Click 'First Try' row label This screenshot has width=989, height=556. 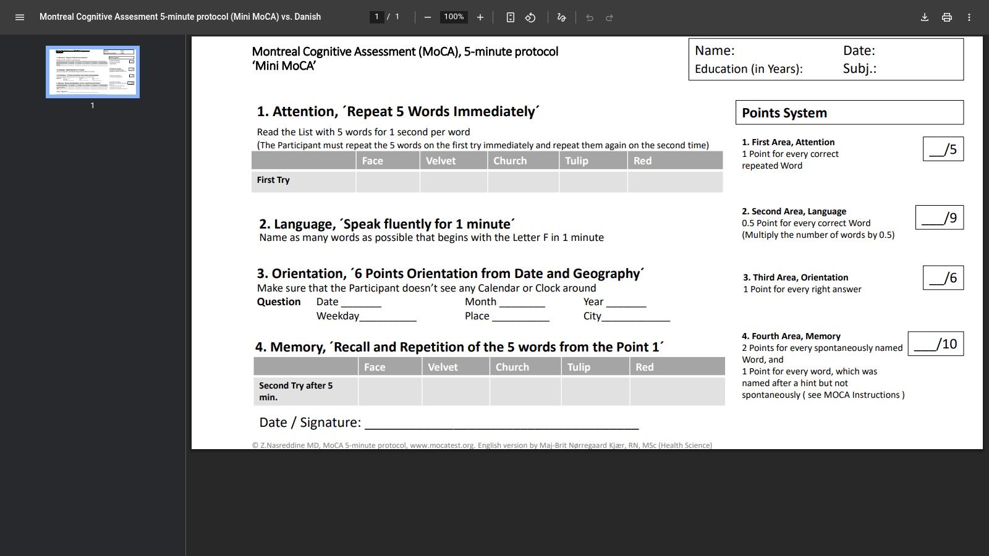pos(273,180)
